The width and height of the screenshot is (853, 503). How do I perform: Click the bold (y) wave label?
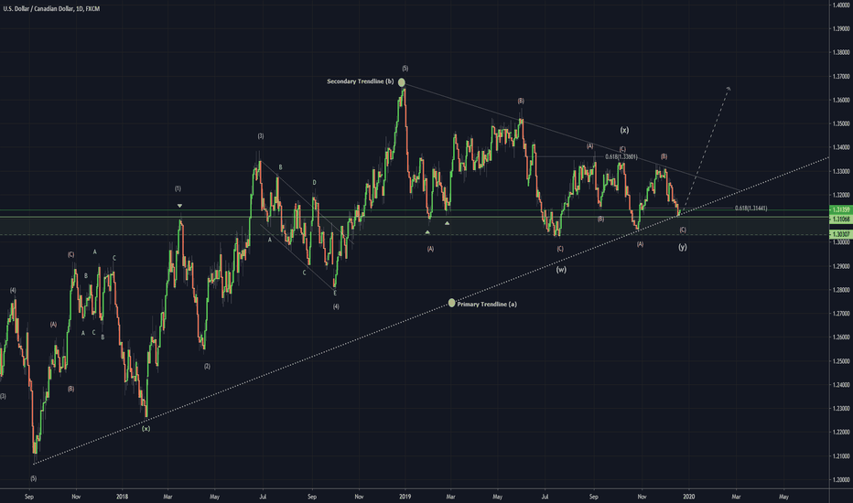coord(683,247)
